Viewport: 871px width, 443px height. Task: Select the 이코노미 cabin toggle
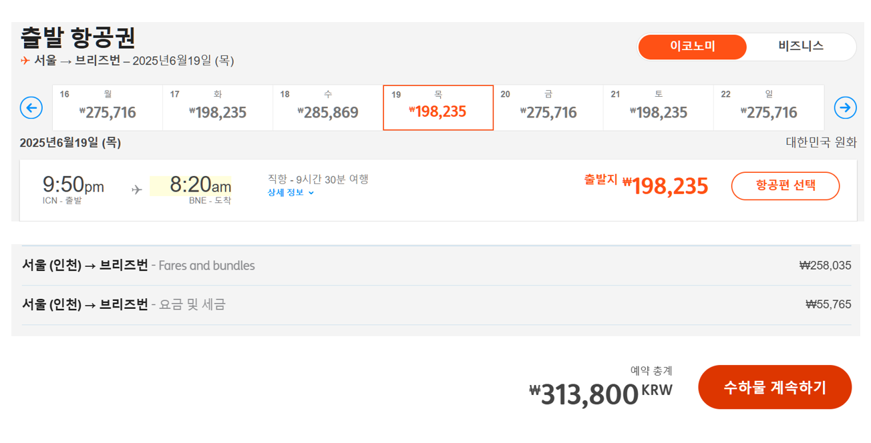[x=693, y=47]
